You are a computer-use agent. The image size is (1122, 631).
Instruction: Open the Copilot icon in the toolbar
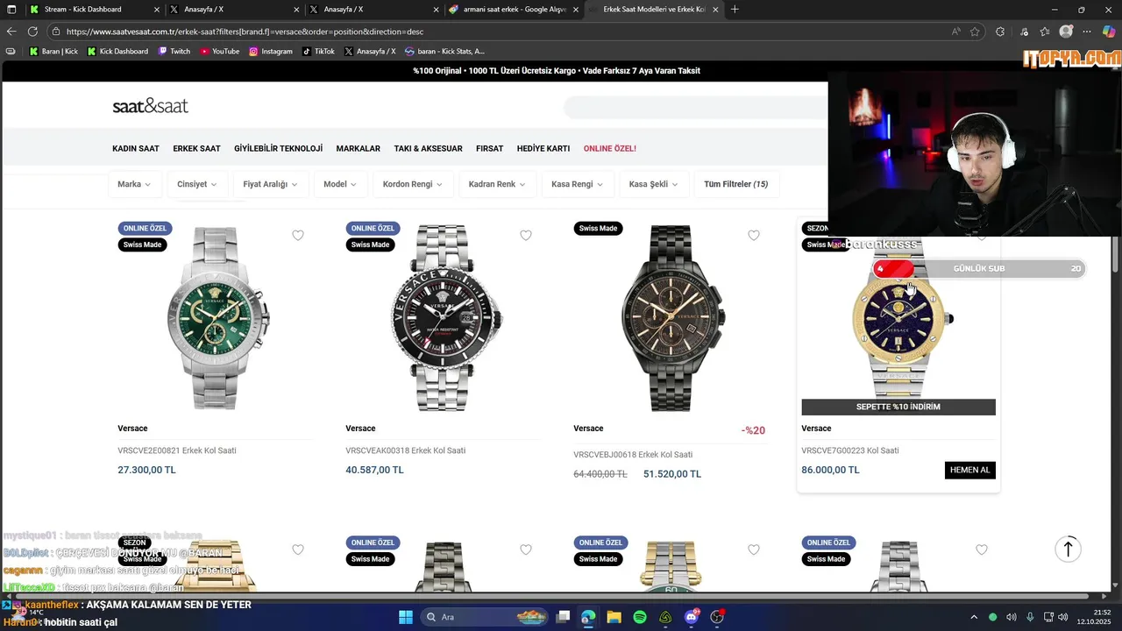pyautogui.click(x=1109, y=32)
